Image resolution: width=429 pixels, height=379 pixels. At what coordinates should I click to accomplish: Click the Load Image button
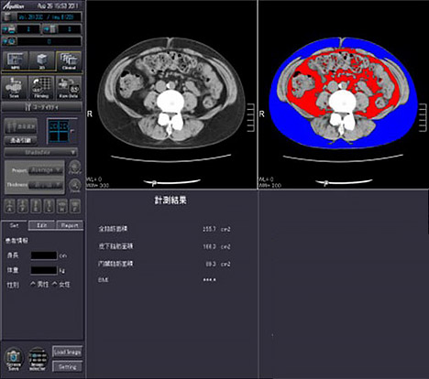(x=67, y=352)
